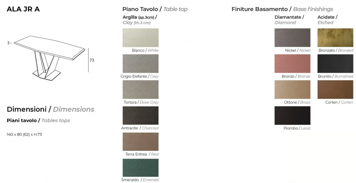Select the Antracite charcoal swatch

(x=141, y=115)
